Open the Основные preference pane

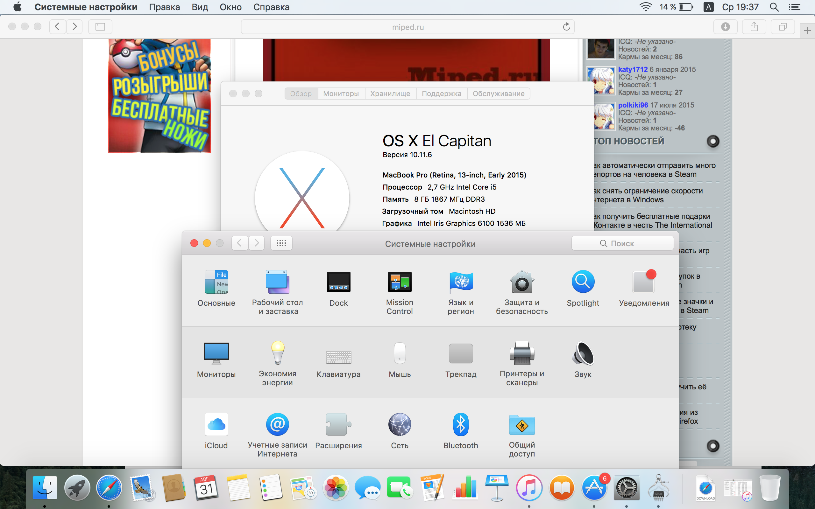tap(216, 288)
